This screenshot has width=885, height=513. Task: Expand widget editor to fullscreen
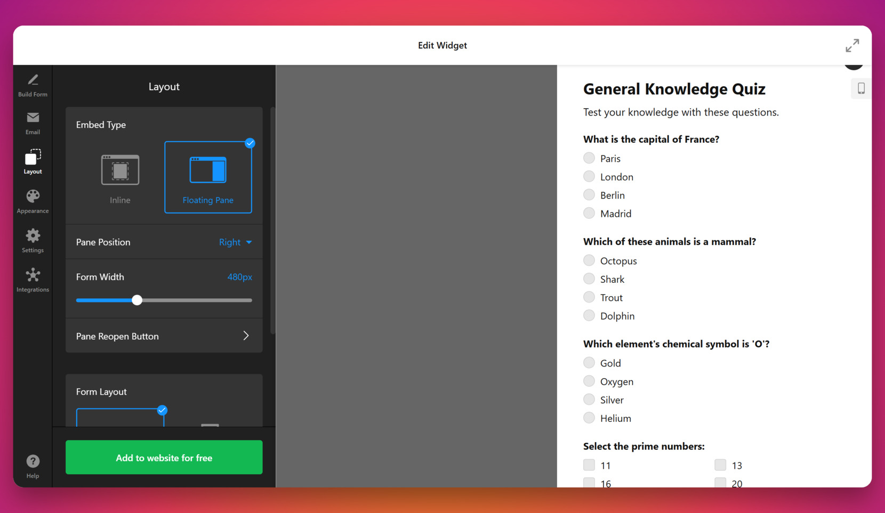(x=852, y=46)
